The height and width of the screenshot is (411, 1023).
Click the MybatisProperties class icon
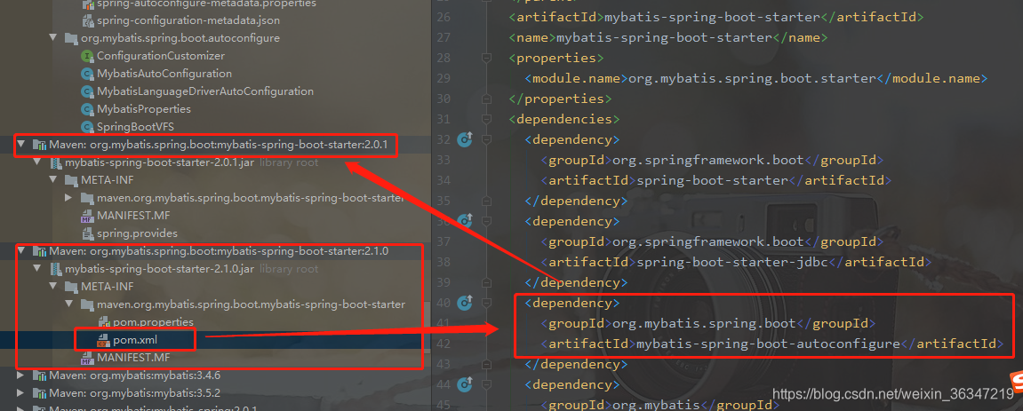coord(87,109)
